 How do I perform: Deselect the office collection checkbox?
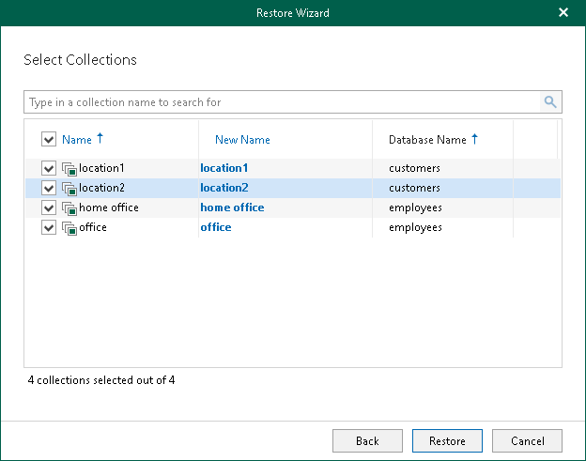click(49, 228)
